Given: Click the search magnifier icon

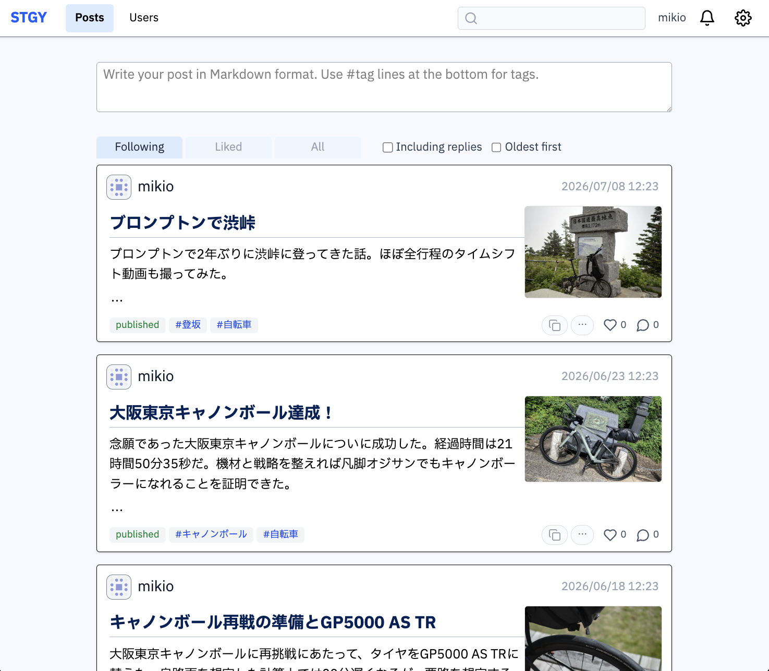Looking at the screenshot, I should pos(471,18).
